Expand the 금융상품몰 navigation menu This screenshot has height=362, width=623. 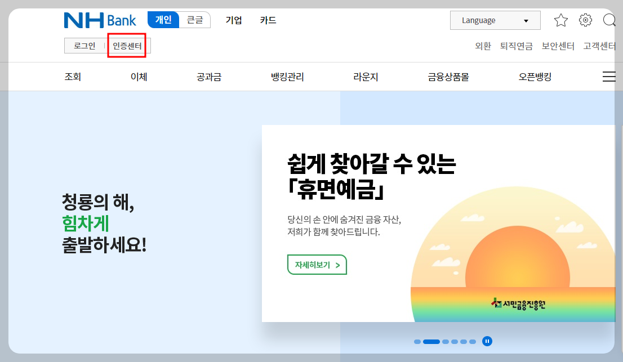448,76
